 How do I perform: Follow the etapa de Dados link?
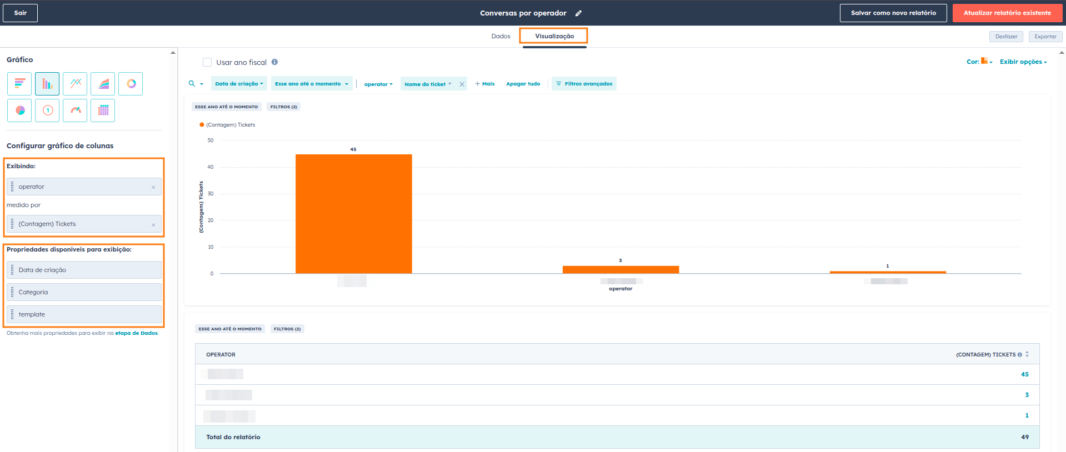[x=136, y=333]
